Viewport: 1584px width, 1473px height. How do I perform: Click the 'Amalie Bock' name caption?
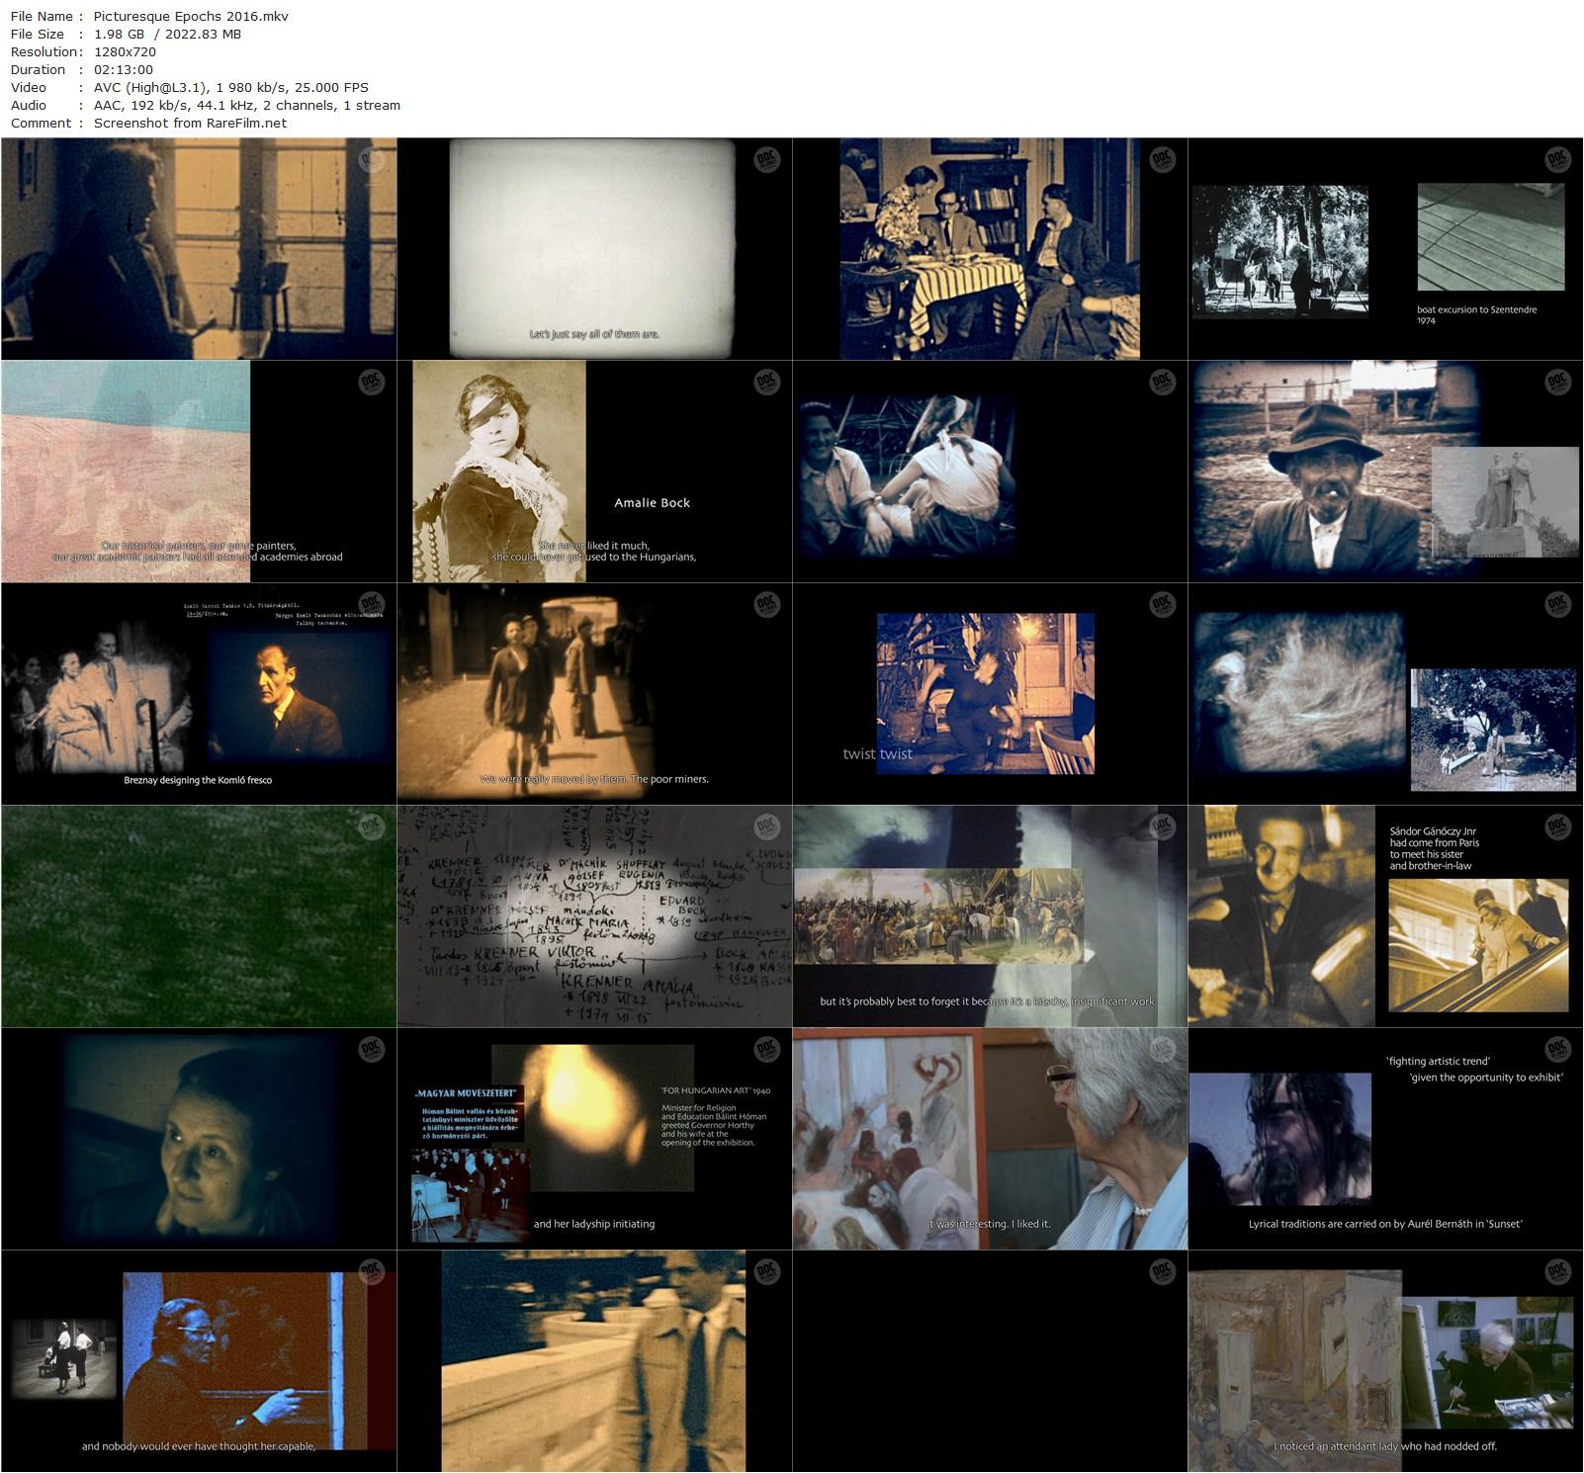[x=652, y=502]
